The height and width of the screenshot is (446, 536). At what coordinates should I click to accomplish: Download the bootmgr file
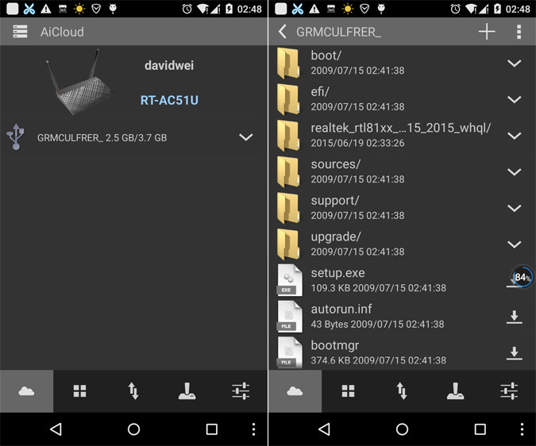coord(514,353)
